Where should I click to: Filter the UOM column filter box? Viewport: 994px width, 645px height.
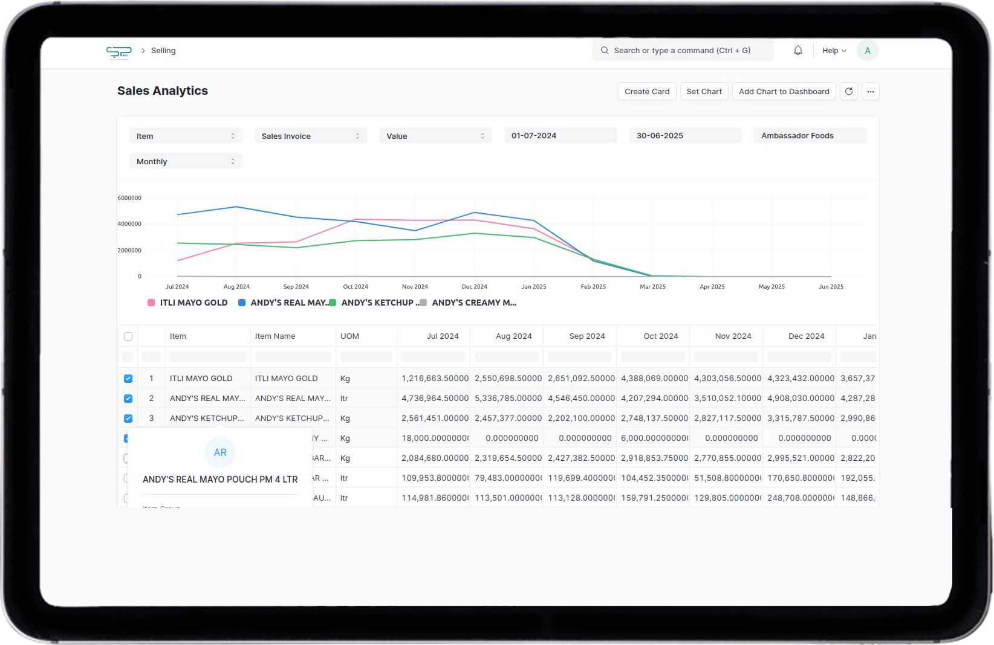366,357
